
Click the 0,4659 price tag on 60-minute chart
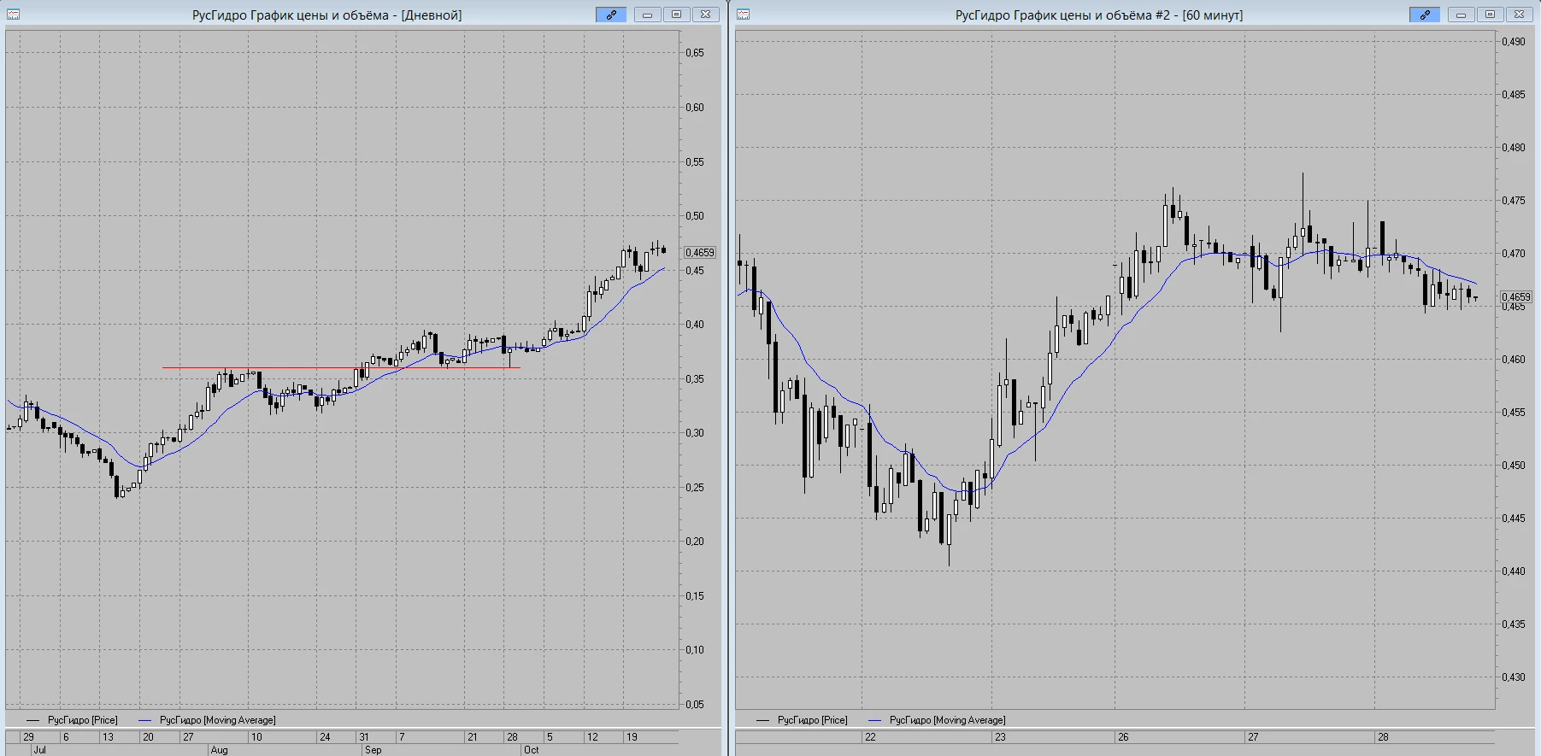click(1516, 297)
